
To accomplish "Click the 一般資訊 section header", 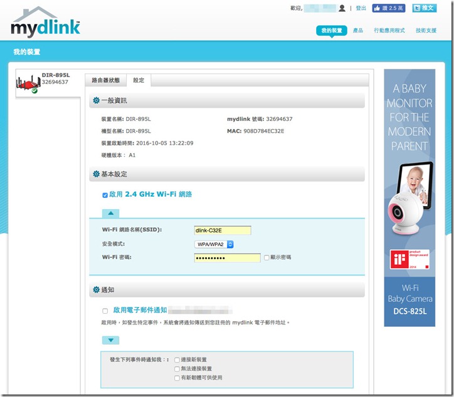I will 227,101.
